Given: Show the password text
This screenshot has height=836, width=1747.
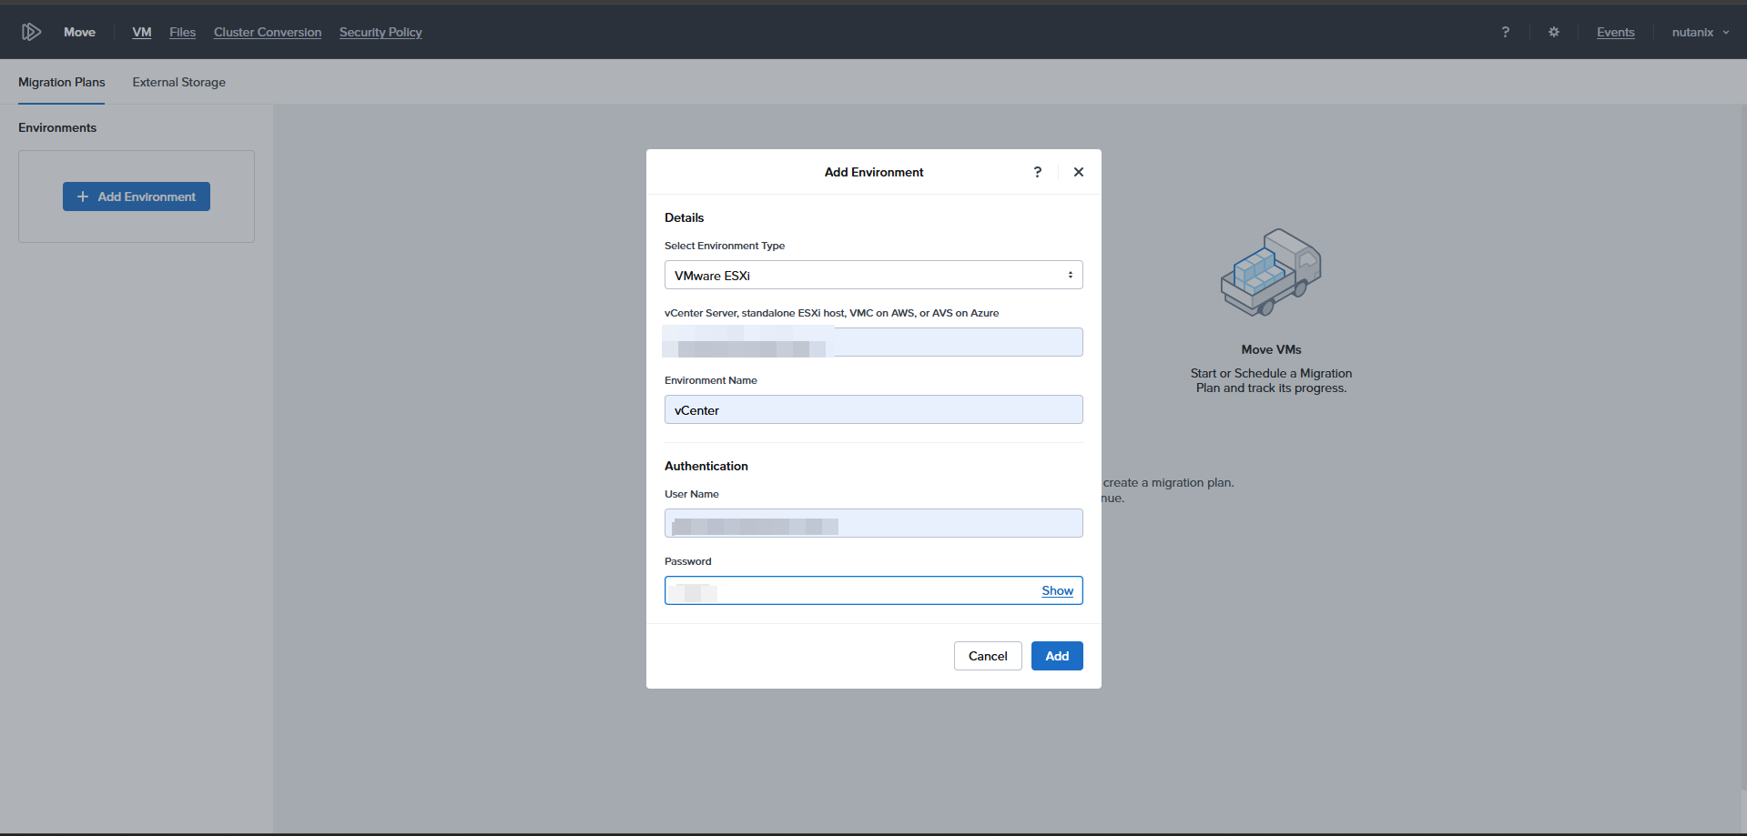Looking at the screenshot, I should (1057, 590).
